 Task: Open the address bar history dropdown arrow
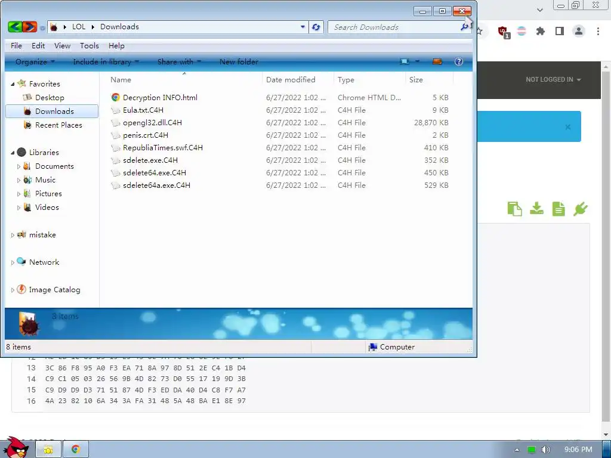click(303, 27)
